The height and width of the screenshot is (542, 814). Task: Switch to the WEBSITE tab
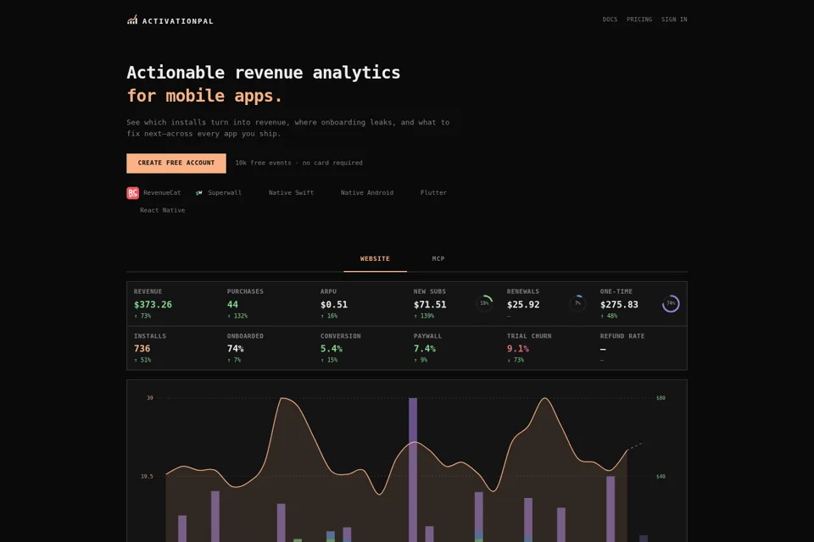(x=375, y=258)
